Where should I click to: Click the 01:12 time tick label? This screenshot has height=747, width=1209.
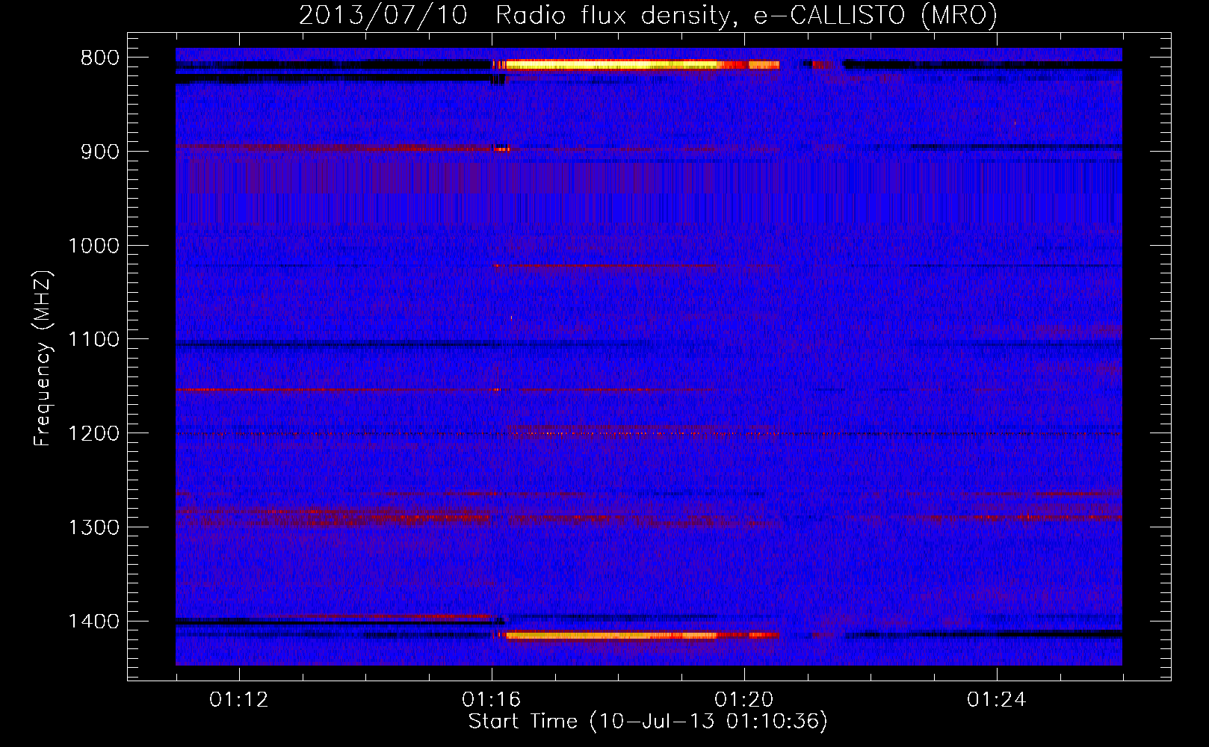pyautogui.click(x=239, y=700)
